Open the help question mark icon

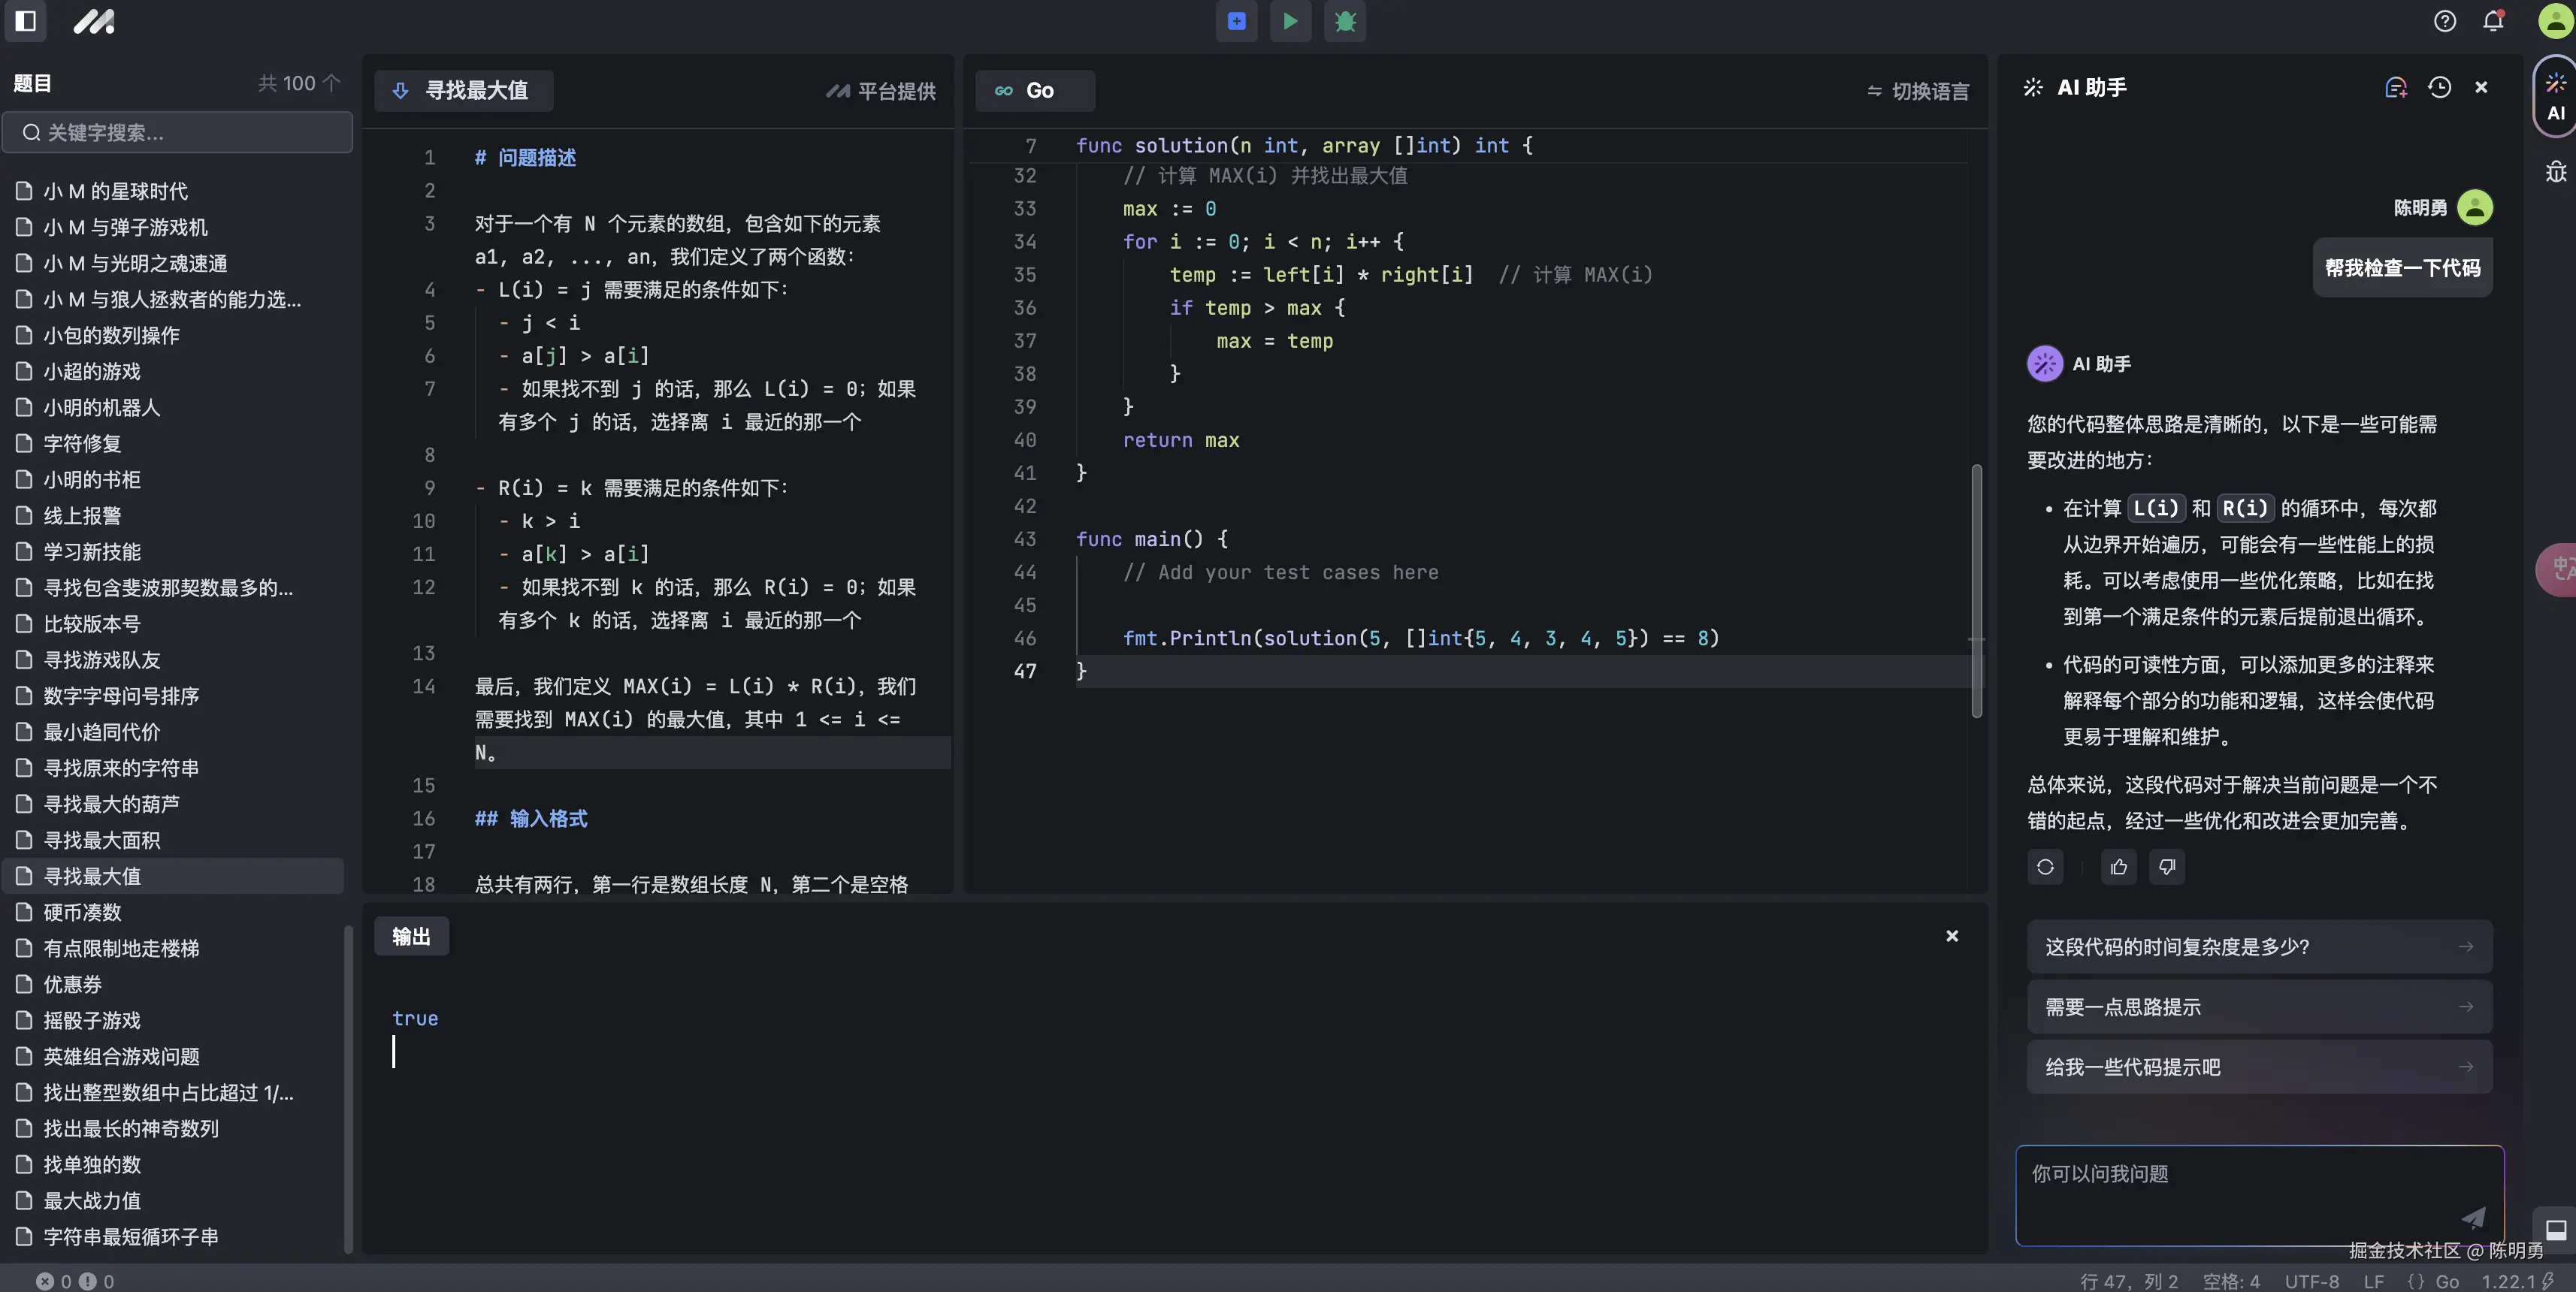point(2444,21)
